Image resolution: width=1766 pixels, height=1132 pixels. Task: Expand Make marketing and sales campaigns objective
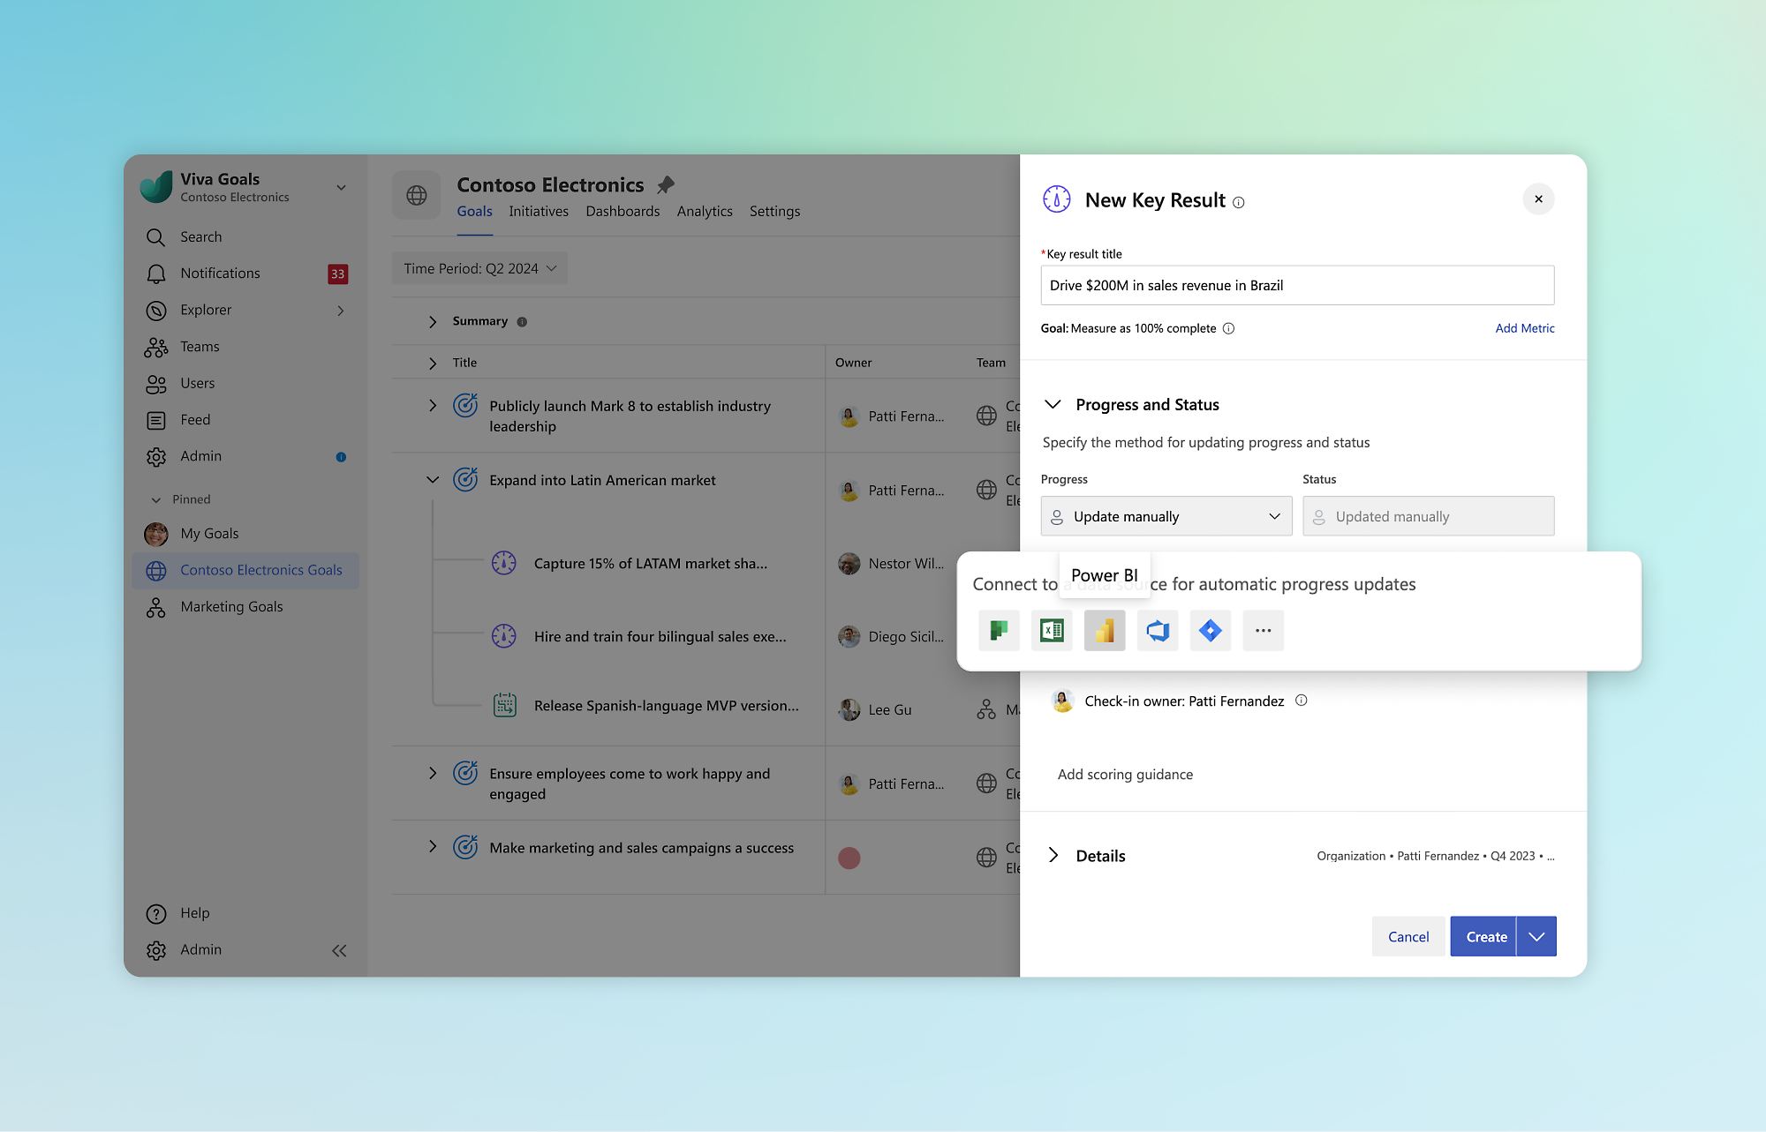pyautogui.click(x=432, y=847)
